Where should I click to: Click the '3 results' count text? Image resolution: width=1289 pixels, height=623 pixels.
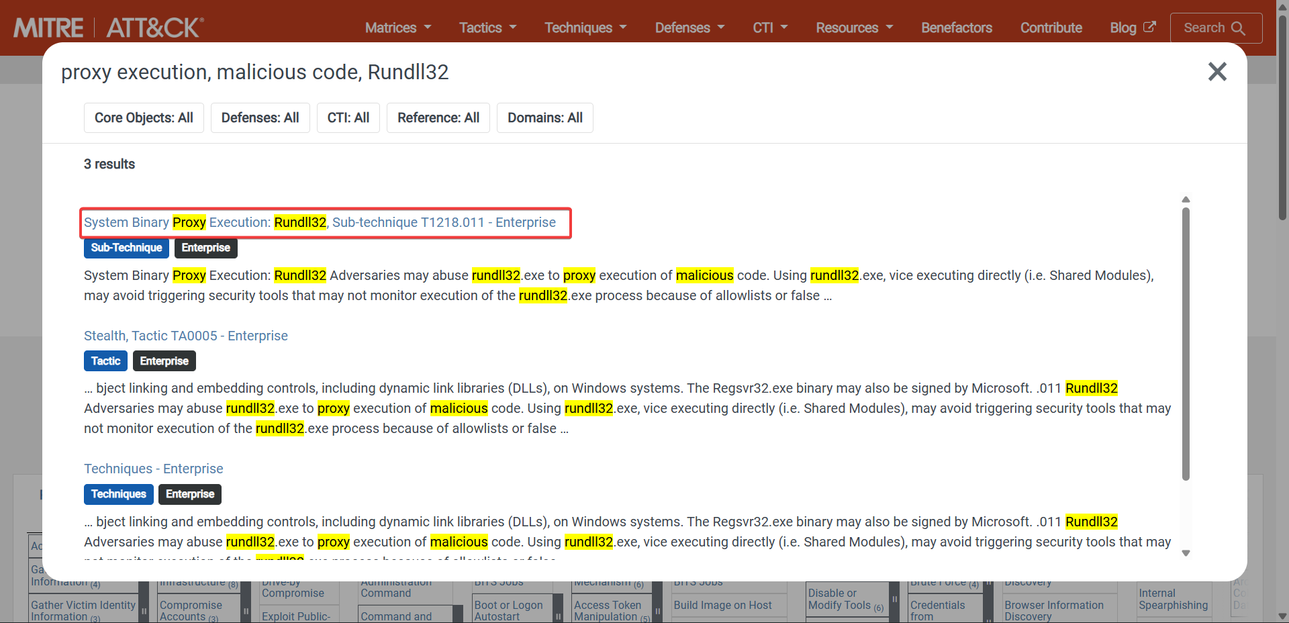(x=109, y=164)
